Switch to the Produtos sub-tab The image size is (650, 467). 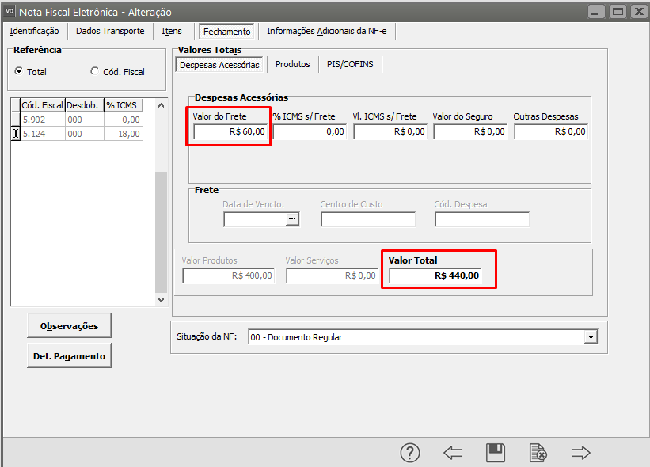point(292,64)
